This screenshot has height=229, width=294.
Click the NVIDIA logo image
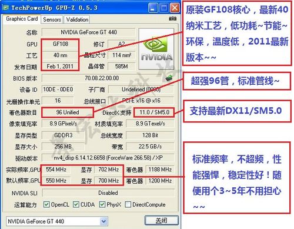(x=156, y=49)
